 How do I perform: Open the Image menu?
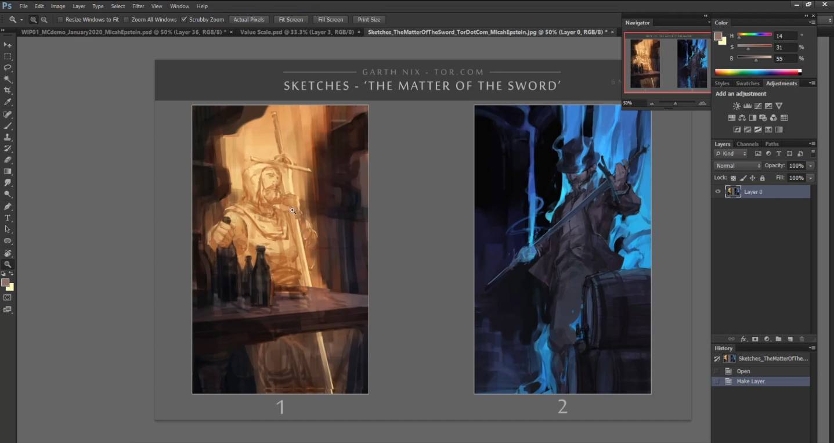pyautogui.click(x=58, y=6)
